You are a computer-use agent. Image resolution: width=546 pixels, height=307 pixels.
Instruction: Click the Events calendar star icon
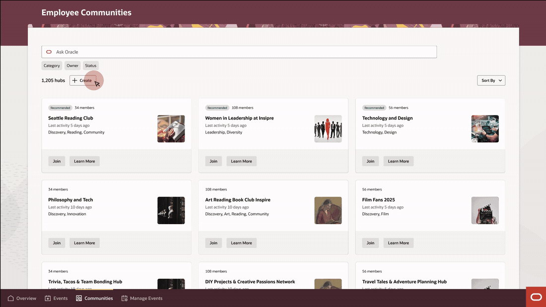pyautogui.click(x=48, y=298)
